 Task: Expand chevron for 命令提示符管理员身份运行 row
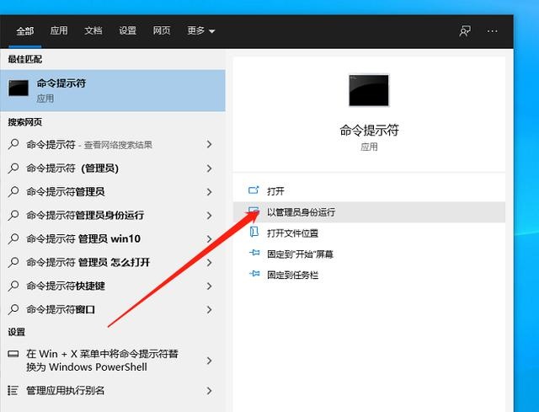209,216
